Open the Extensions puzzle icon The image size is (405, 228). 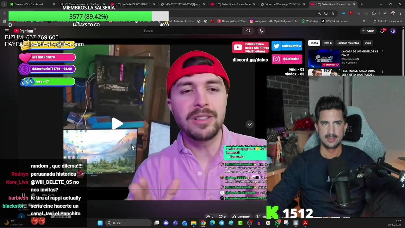click(x=374, y=13)
